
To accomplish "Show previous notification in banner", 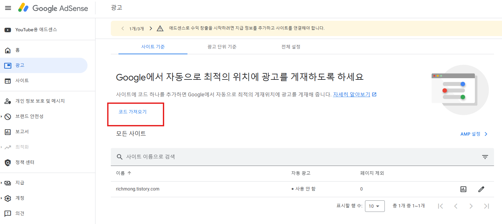I will (x=123, y=28).
